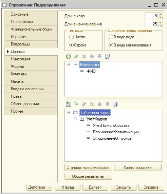Open the Нумерация tab

tap(31, 59)
